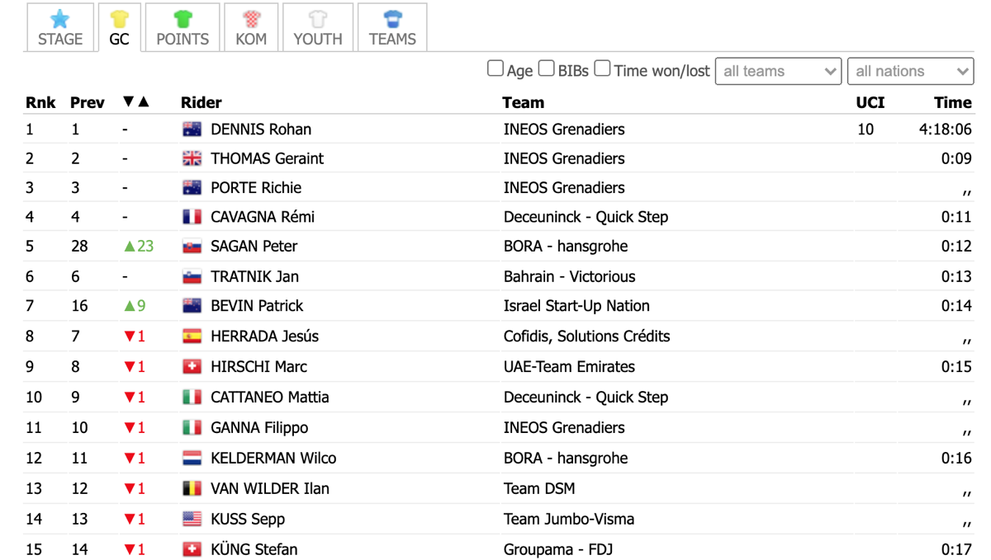The width and height of the screenshot is (991, 560).
Task: Open the Israel Start-Up Nation team page
Action: 576,305
